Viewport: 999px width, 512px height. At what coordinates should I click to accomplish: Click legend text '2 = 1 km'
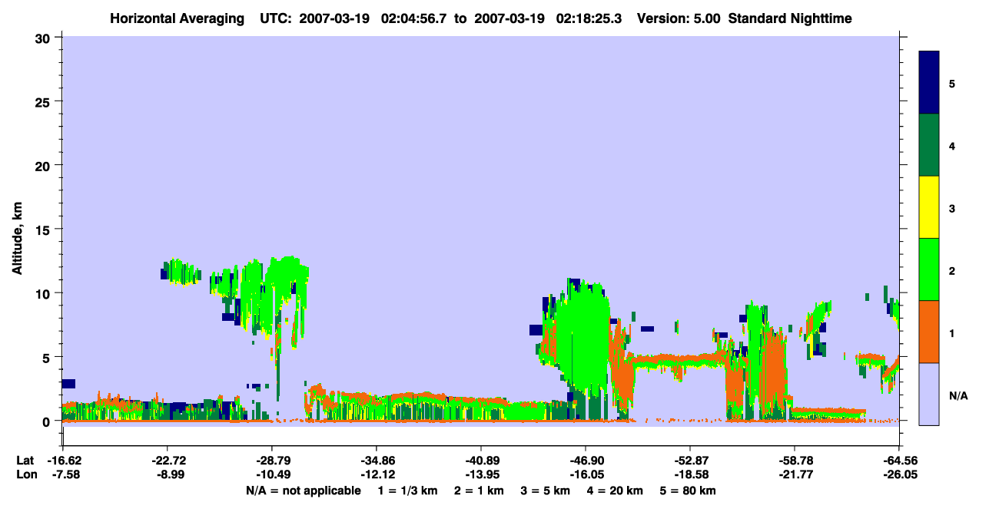pyautogui.click(x=479, y=491)
